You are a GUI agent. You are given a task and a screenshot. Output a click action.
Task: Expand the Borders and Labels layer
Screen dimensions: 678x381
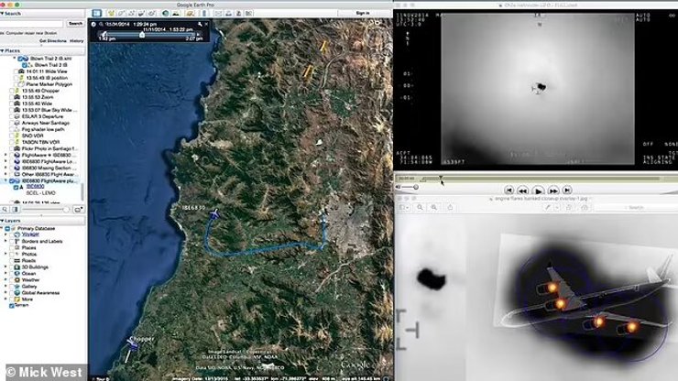coord(7,240)
